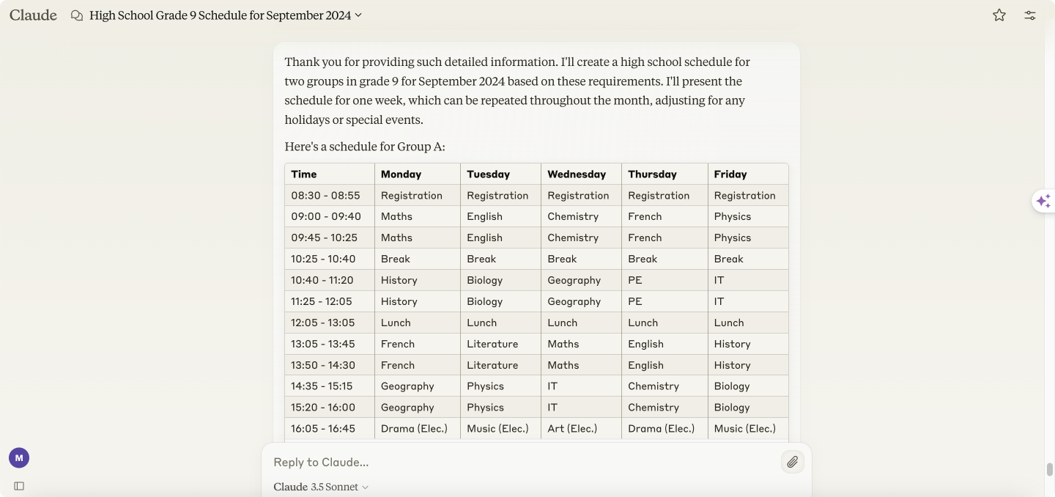Focus the Reply to Claude input field
This screenshot has width=1055, height=497.
point(524,462)
